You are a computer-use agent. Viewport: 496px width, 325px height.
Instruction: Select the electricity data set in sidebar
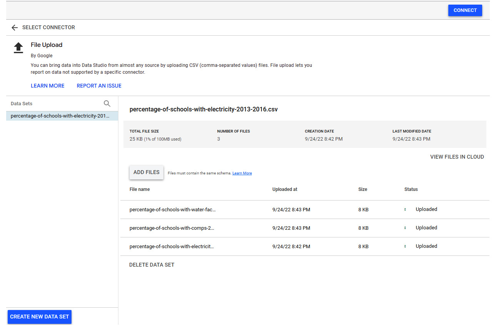62,116
